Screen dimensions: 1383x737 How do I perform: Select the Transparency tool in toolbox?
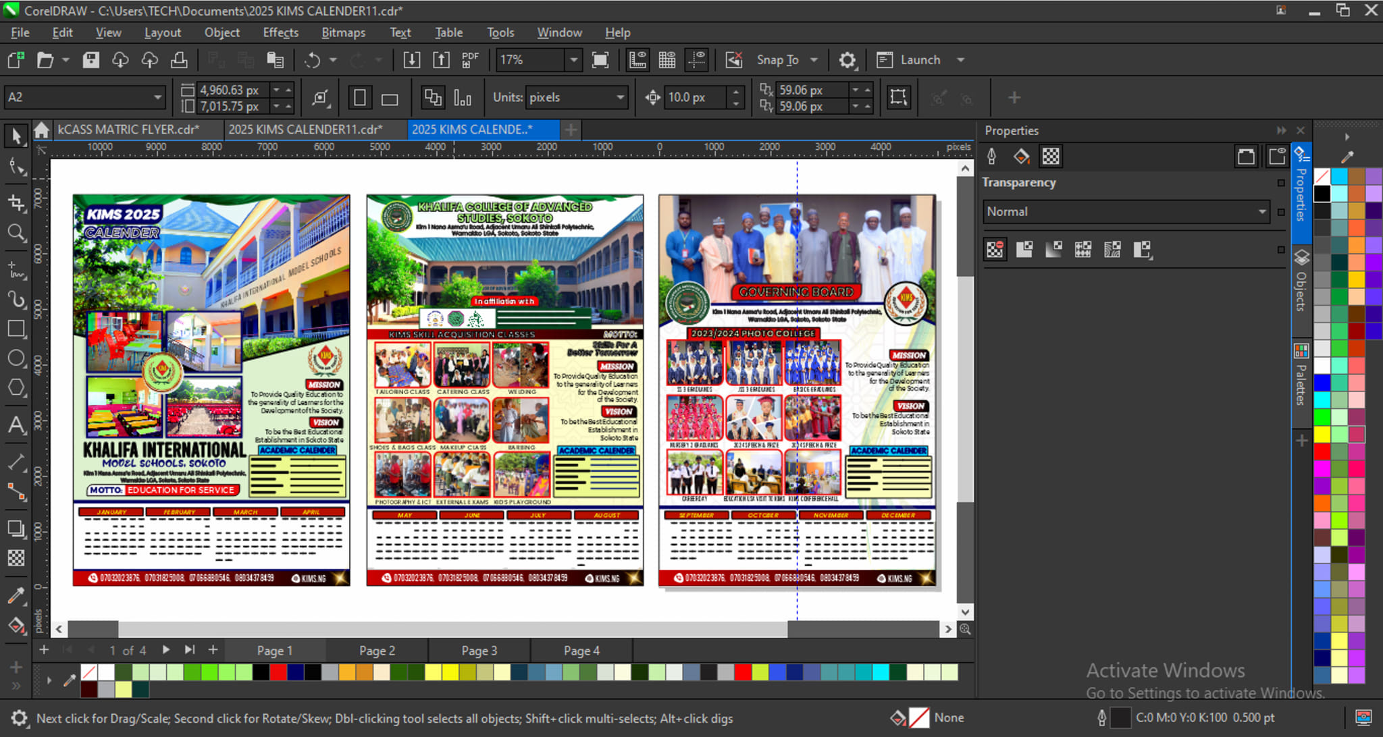coord(16,558)
